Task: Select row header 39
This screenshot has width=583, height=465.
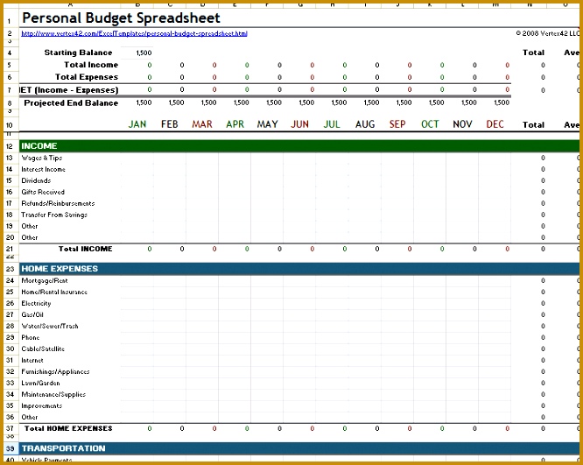Action: tap(10, 448)
